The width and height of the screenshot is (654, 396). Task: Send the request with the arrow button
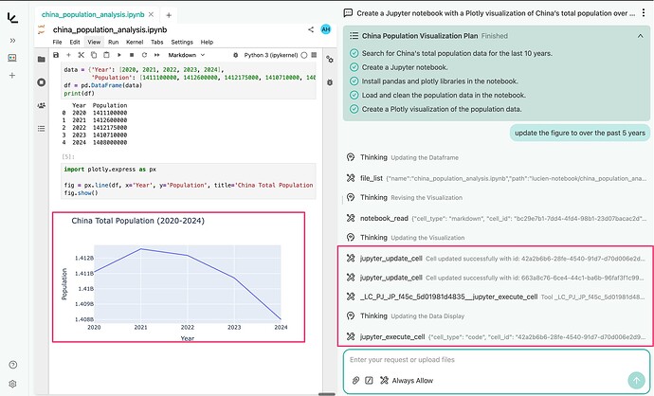click(x=636, y=380)
